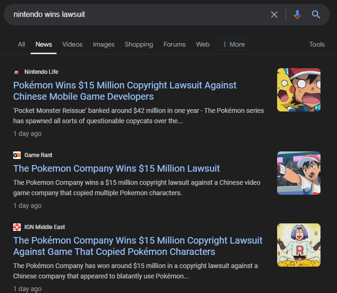This screenshot has width=337, height=293.
Task: Click the 1 day ago label under Nintendo Life
Action: click(x=27, y=134)
